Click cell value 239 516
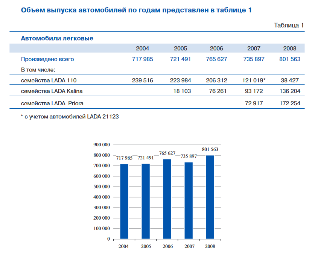This screenshot has height=270, width=318. pyautogui.click(x=142, y=80)
